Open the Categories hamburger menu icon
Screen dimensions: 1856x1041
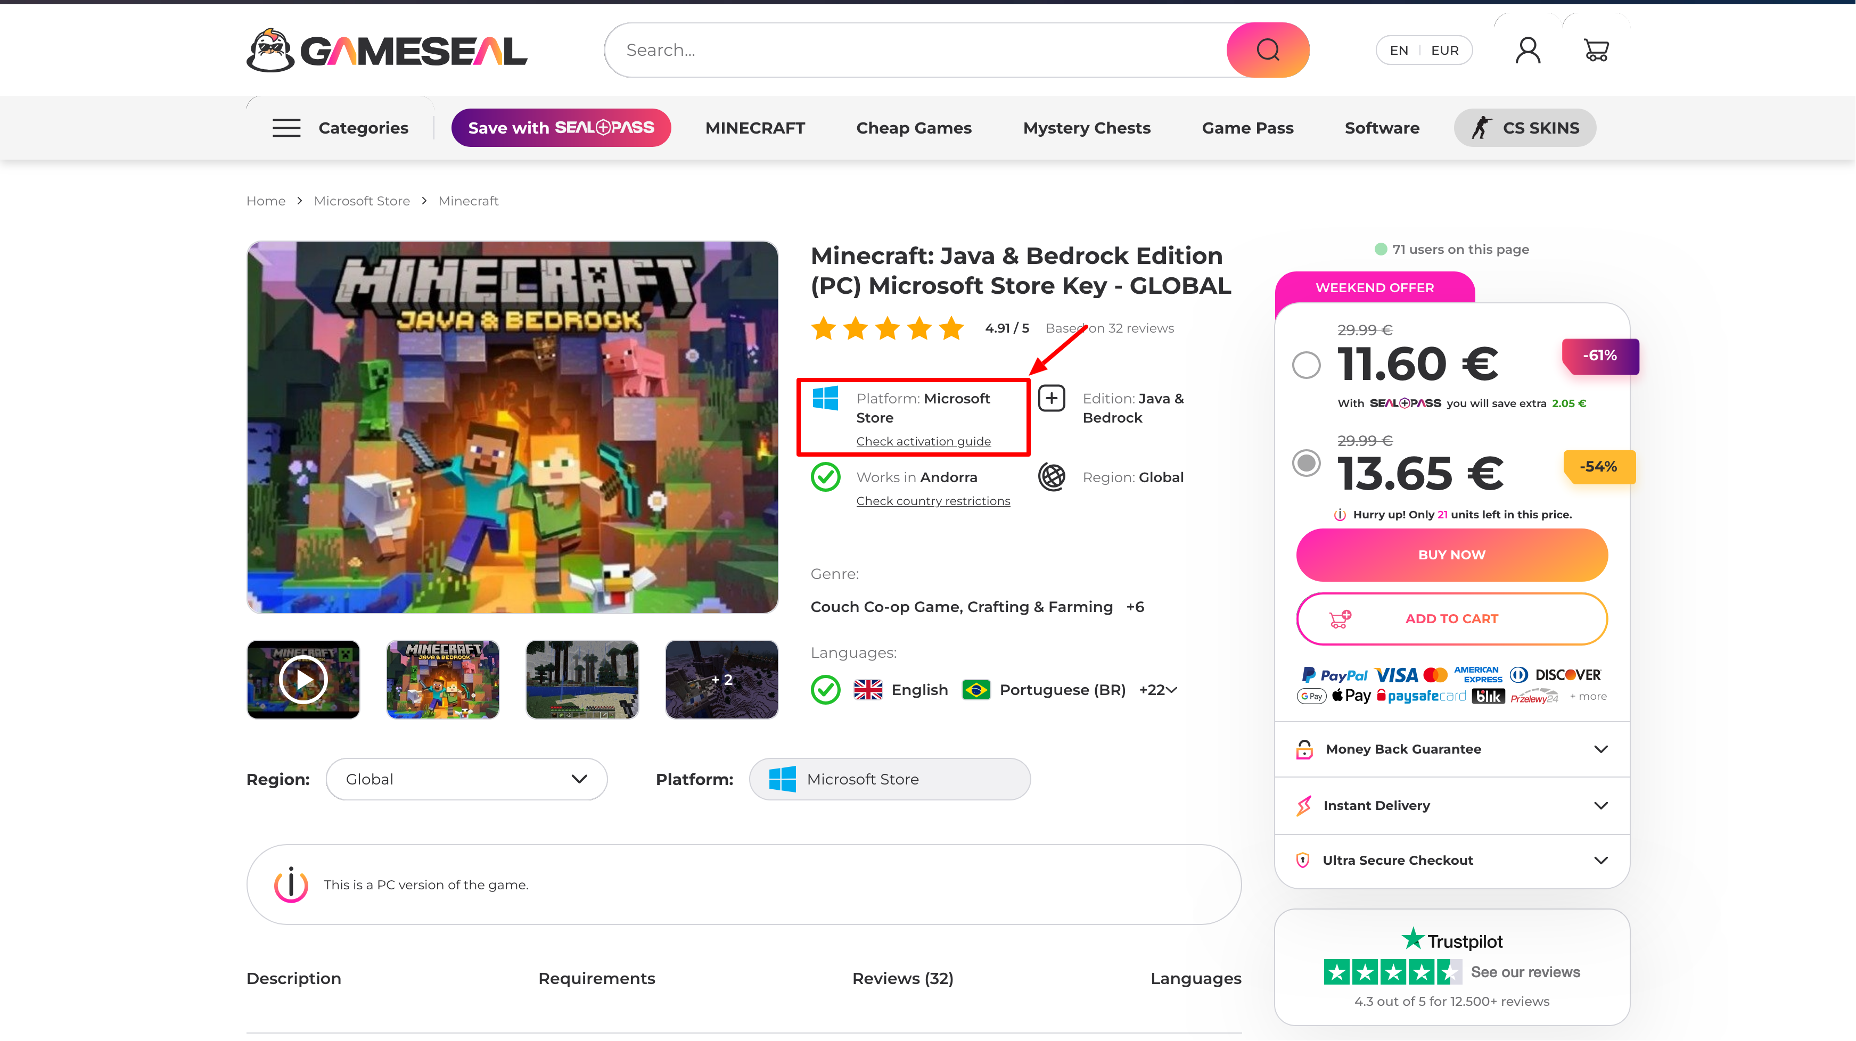(x=286, y=128)
